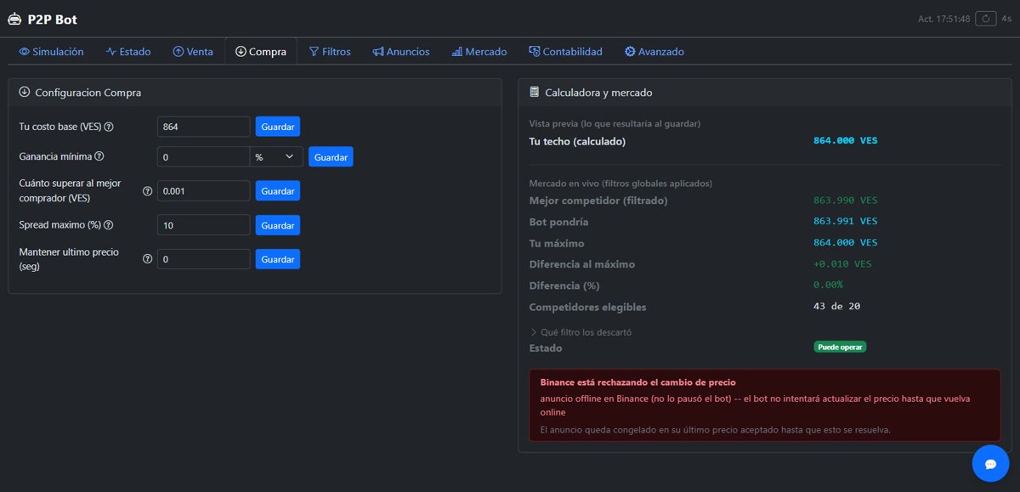Open the Avanzado tab

(654, 52)
